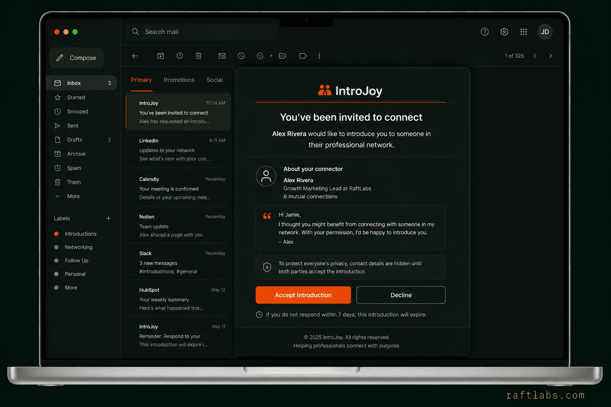Screen dimensions: 611x407
Task: Go back using the left arrow icon
Action: click(x=135, y=56)
